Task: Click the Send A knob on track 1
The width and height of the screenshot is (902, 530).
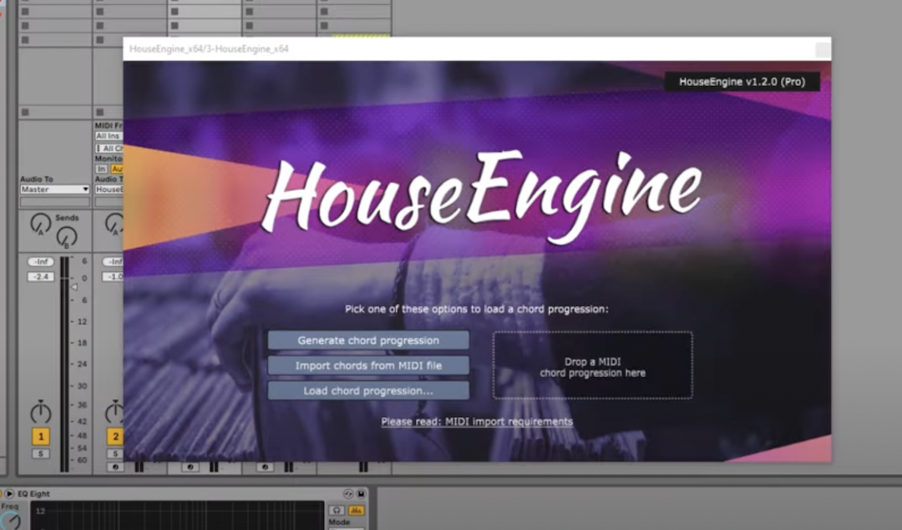Action: [x=39, y=224]
